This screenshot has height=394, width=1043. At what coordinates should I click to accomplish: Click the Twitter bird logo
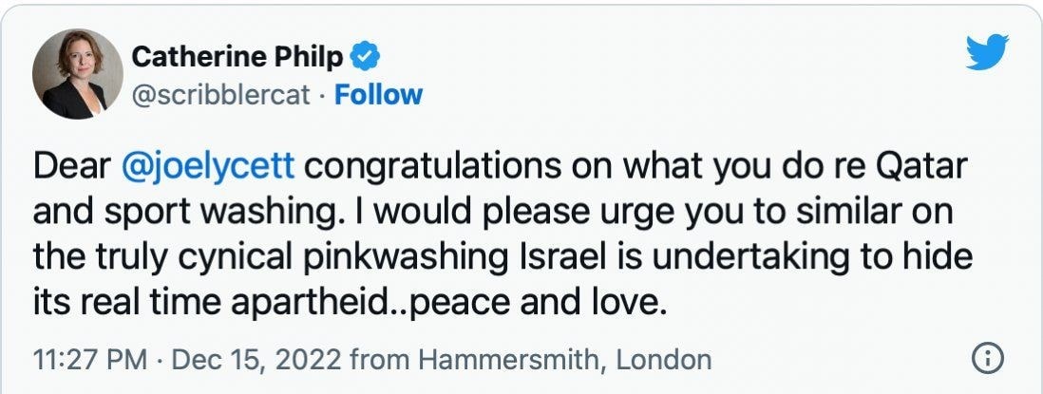(987, 52)
